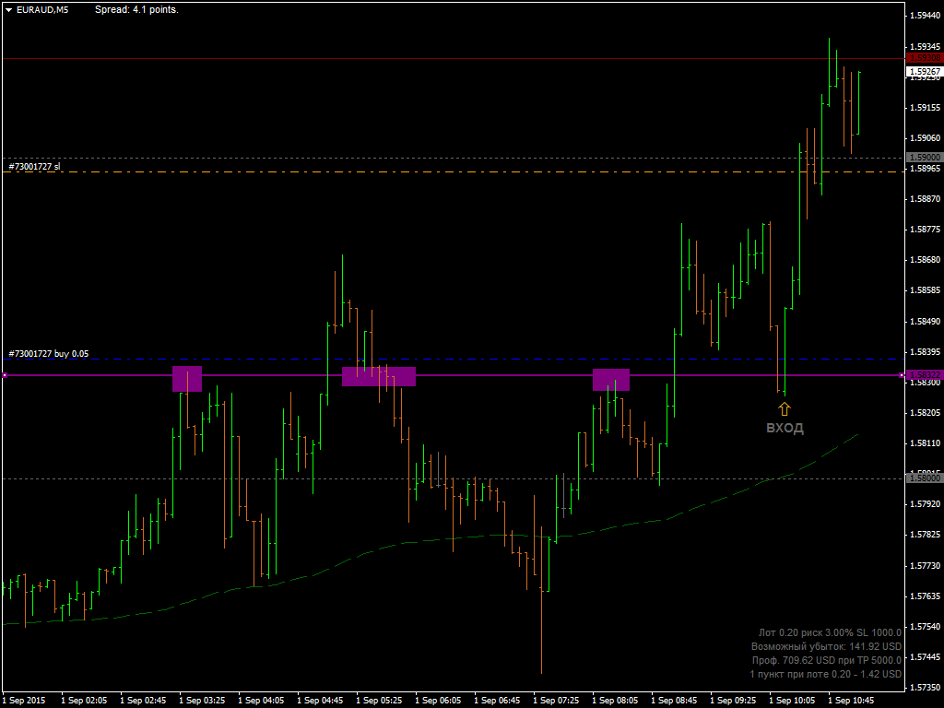Screen dimensions: 944x708
Task: Click the purple 1.58322 price tag
Action: click(x=925, y=374)
